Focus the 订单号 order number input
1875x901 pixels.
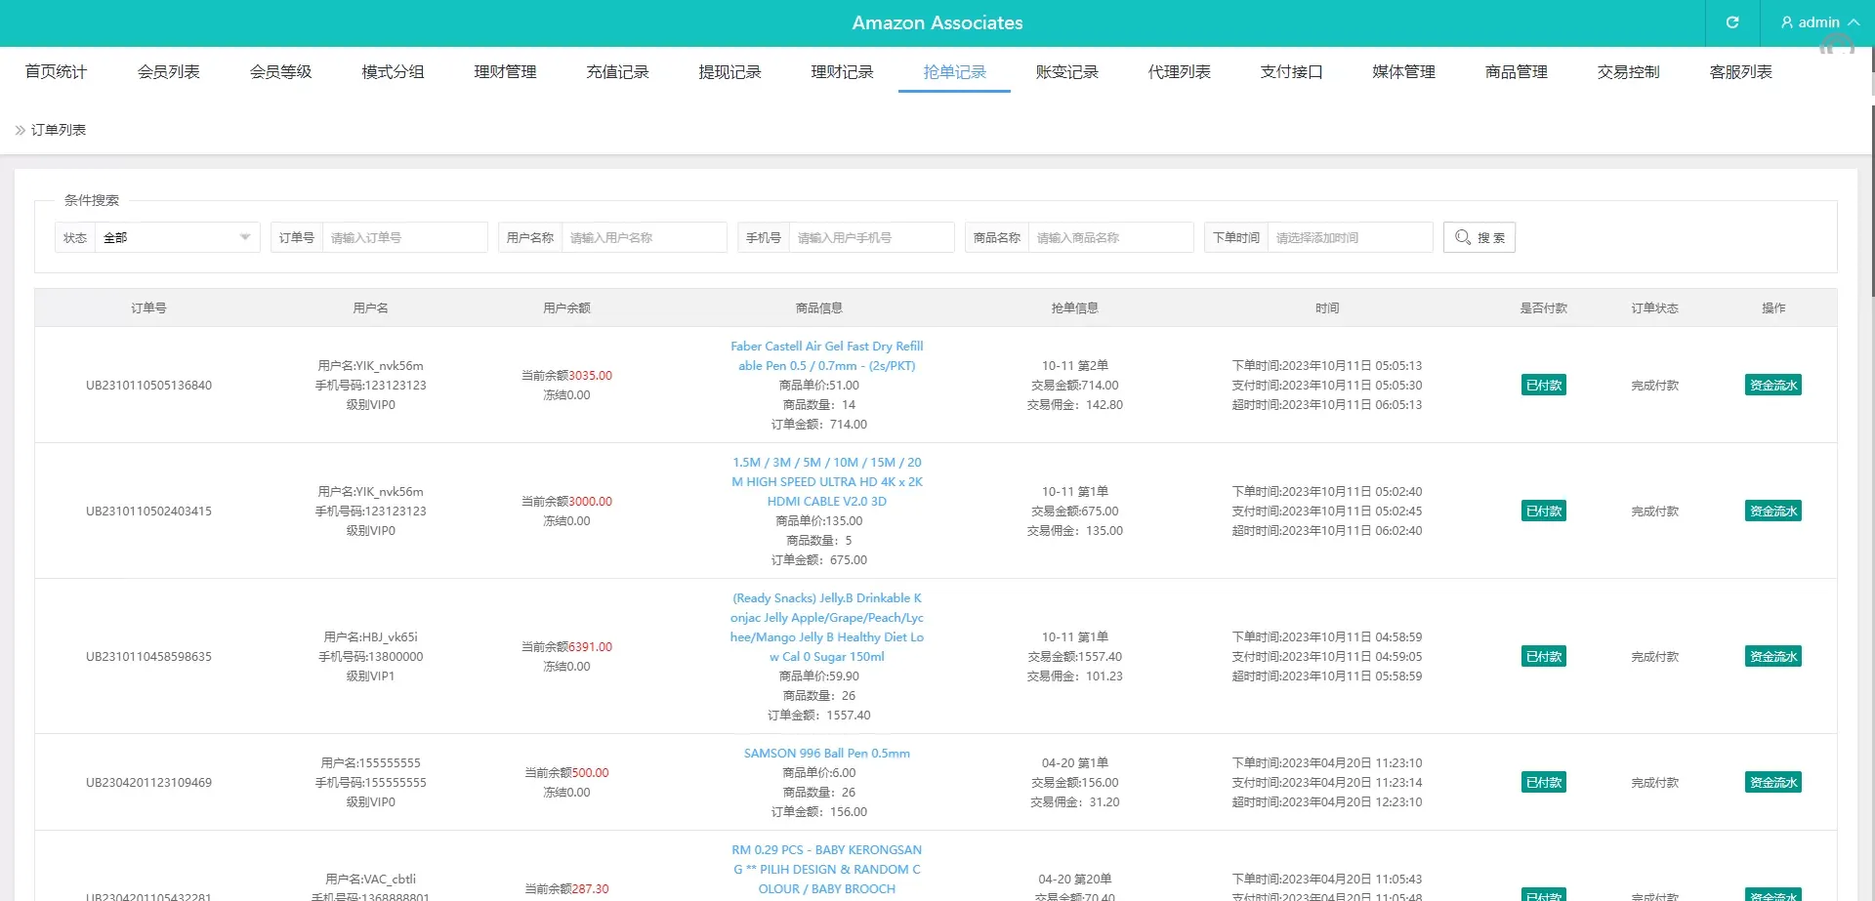click(404, 237)
